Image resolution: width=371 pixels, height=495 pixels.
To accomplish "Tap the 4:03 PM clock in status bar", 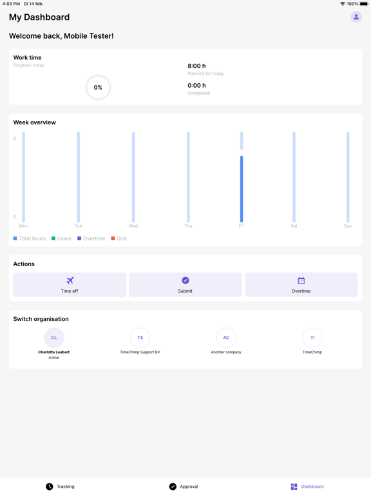I will (11, 4).
